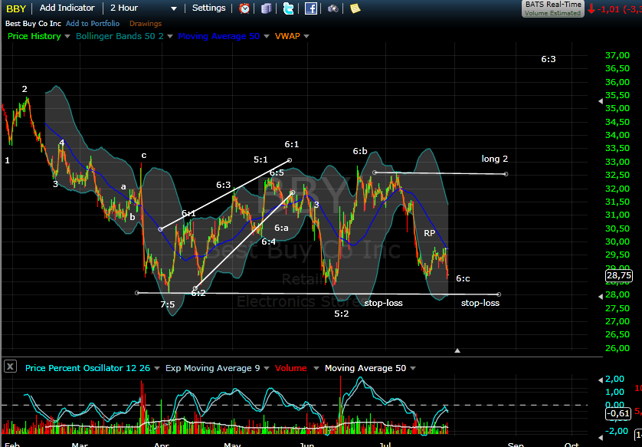Toggle Drawings visibility on chart
This screenshot has width=642, height=447.
[145, 24]
